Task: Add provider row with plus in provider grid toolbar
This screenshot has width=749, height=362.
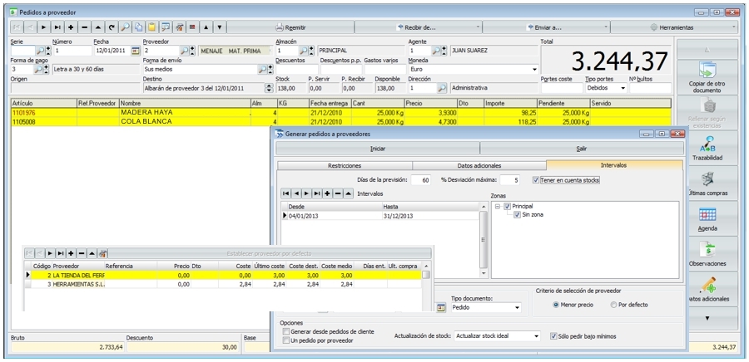Action: (71, 253)
